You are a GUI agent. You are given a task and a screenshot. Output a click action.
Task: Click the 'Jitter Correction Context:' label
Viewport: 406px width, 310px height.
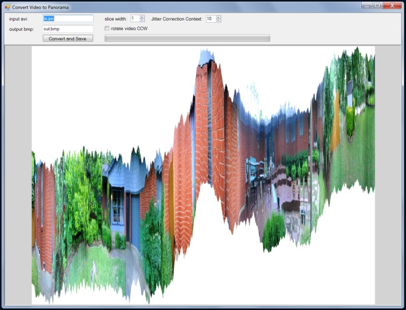point(176,19)
